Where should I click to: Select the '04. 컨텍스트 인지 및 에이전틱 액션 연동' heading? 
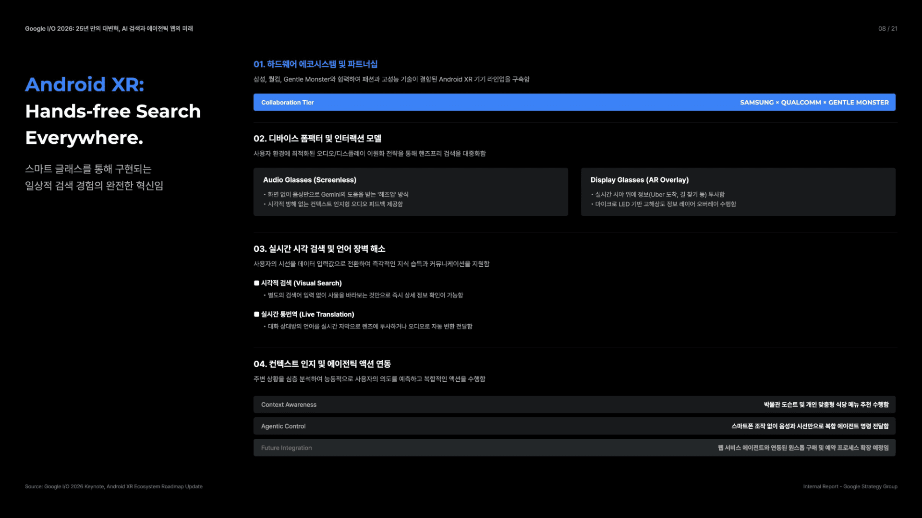pyautogui.click(x=322, y=364)
